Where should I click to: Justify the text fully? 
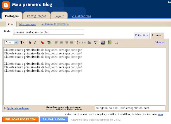click(72, 42)
